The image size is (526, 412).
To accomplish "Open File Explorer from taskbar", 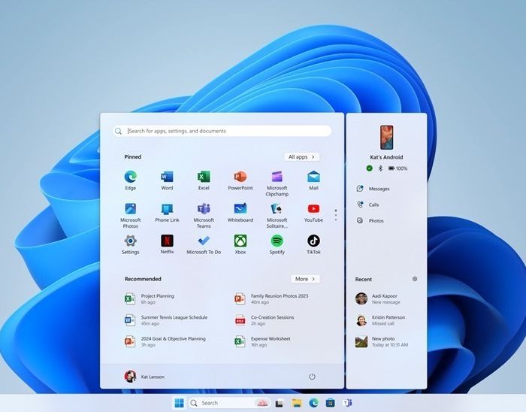I will [x=297, y=403].
